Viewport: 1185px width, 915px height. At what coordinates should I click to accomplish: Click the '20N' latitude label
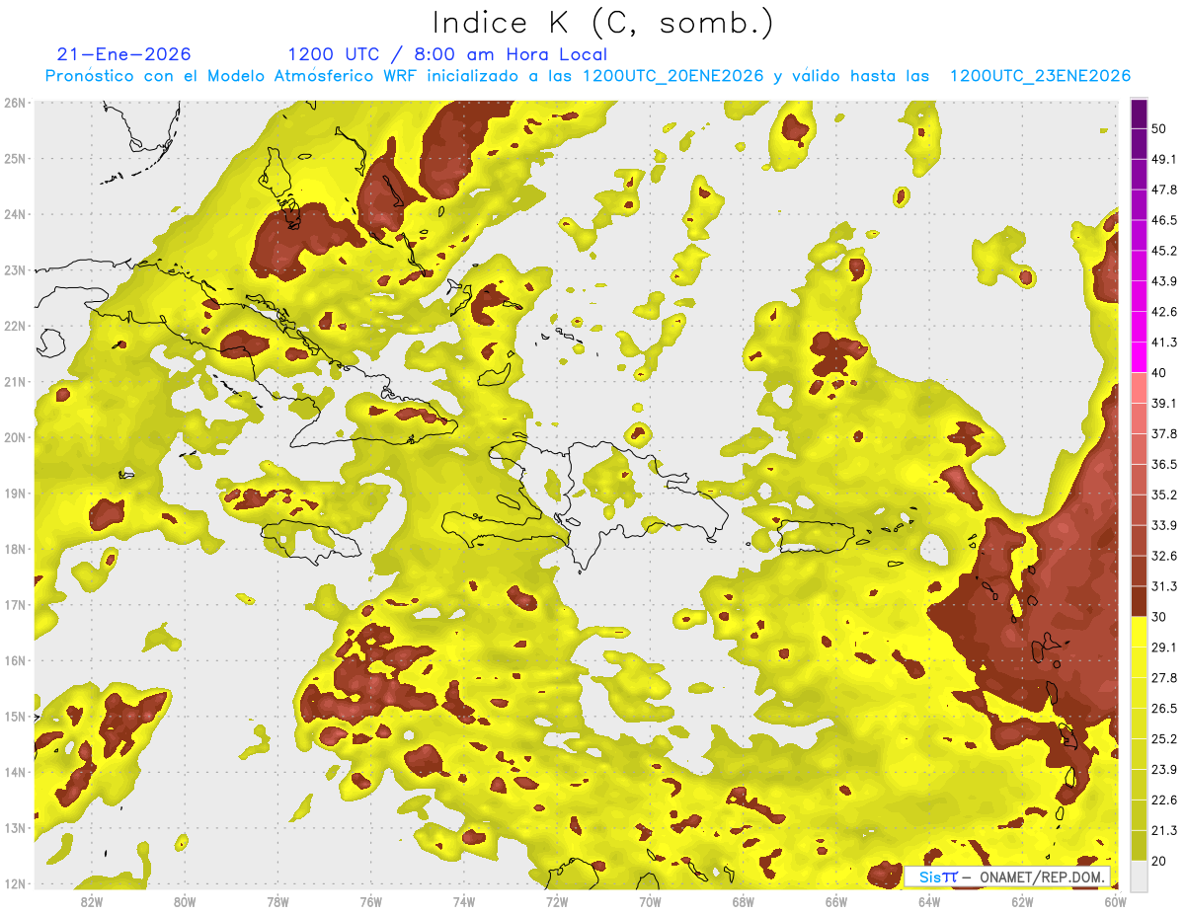tap(15, 437)
